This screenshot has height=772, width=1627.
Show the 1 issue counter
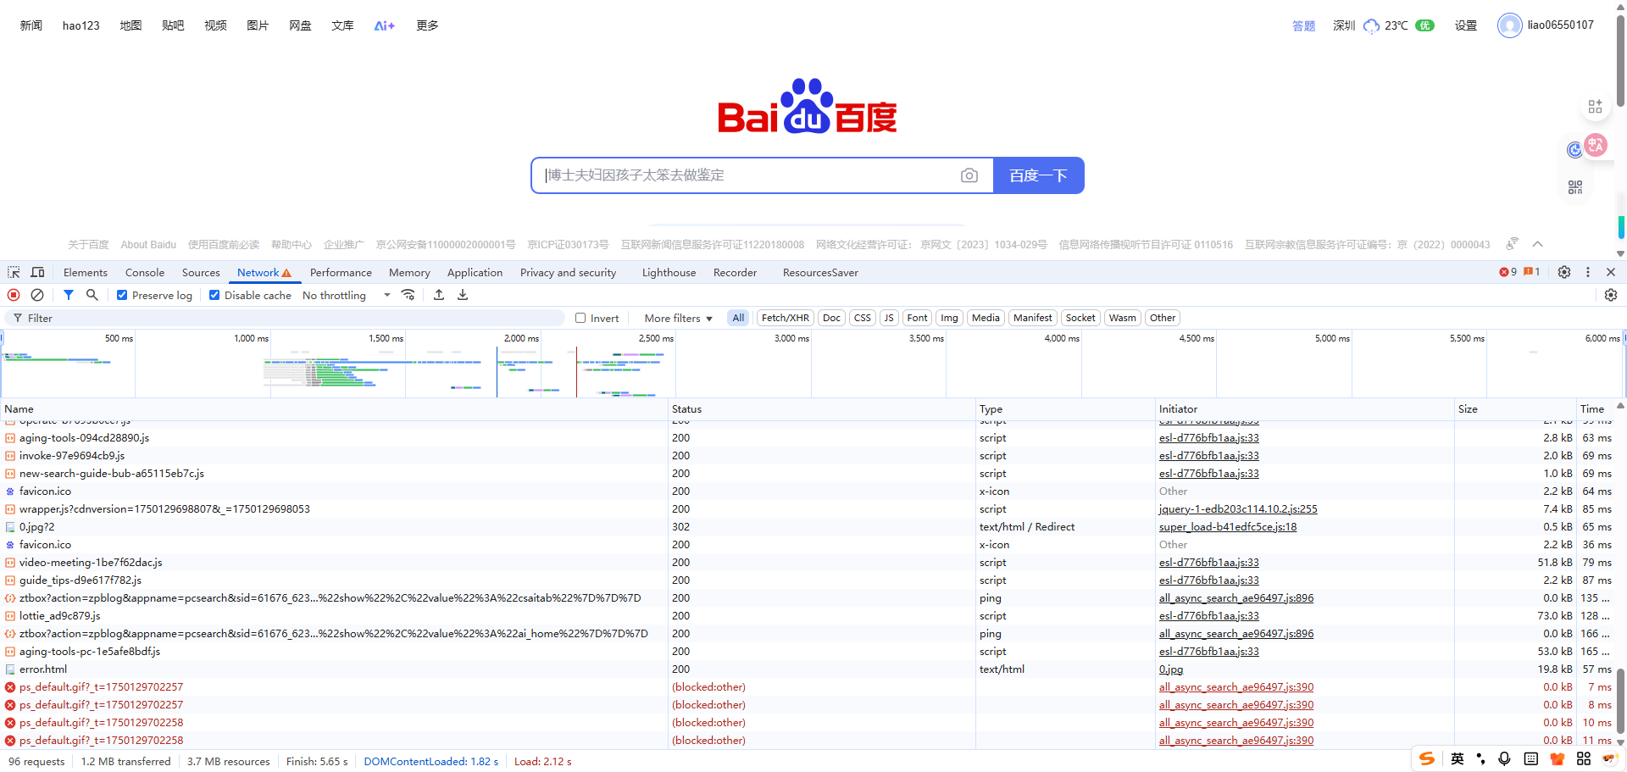pos(1532,272)
